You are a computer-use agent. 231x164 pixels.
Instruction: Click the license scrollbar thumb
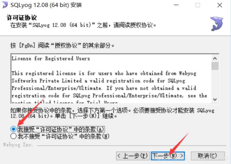[215, 66]
